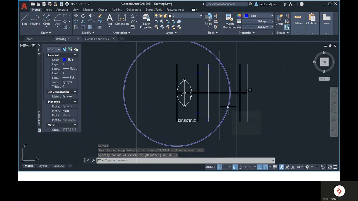The height and width of the screenshot is (201, 358).
Task: Toggle lineweight display in status bar
Action: point(275,167)
